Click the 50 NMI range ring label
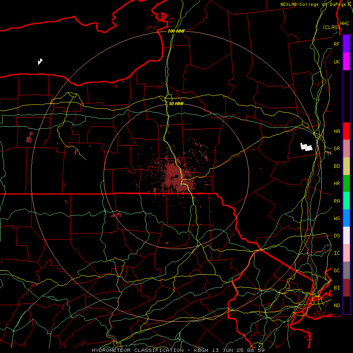The image size is (353, 353). [176, 104]
